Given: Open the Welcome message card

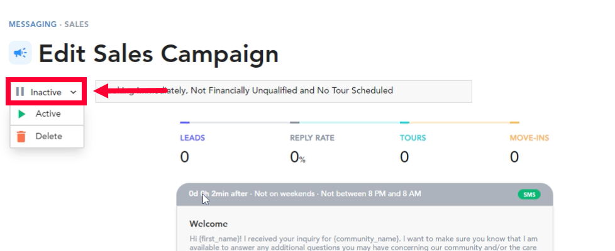Looking at the screenshot, I should 365,228.
